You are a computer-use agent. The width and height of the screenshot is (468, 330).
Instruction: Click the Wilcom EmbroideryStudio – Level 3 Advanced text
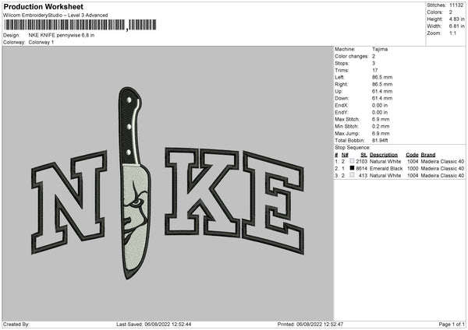[x=55, y=16]
